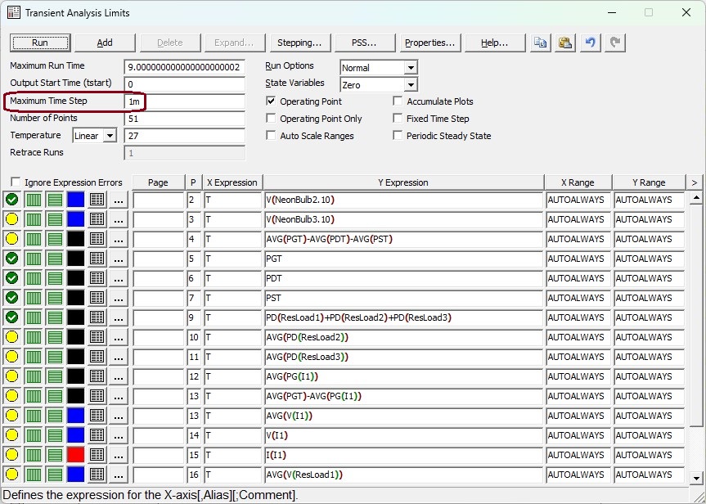This screenshot has width=706, height=504.
Task: Click the Maximum Time Step input field
Action: (184, 101)
